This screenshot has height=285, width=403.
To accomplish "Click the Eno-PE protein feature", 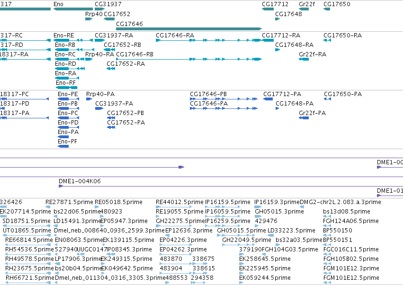I will point(68,99).
